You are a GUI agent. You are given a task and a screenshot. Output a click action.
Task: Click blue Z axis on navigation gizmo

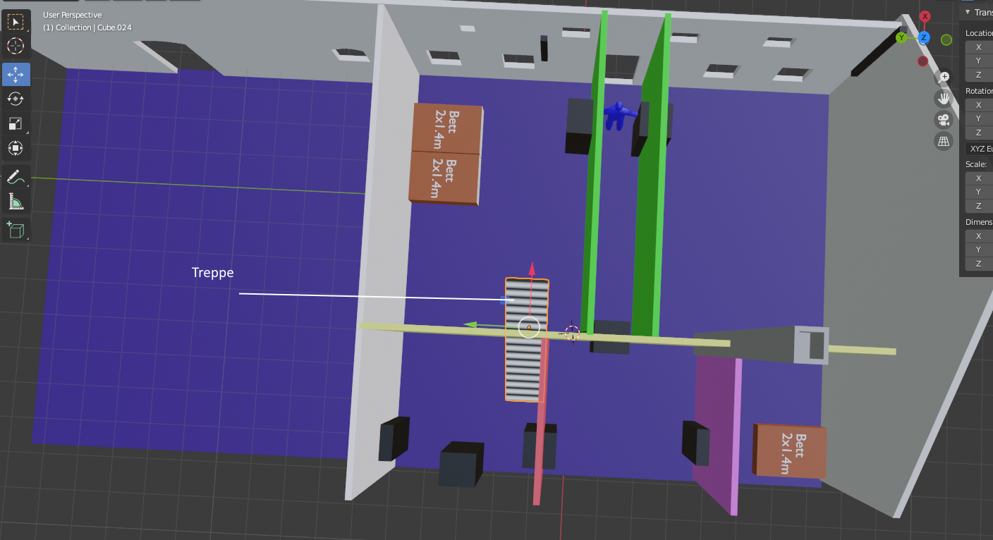[924, 38]
